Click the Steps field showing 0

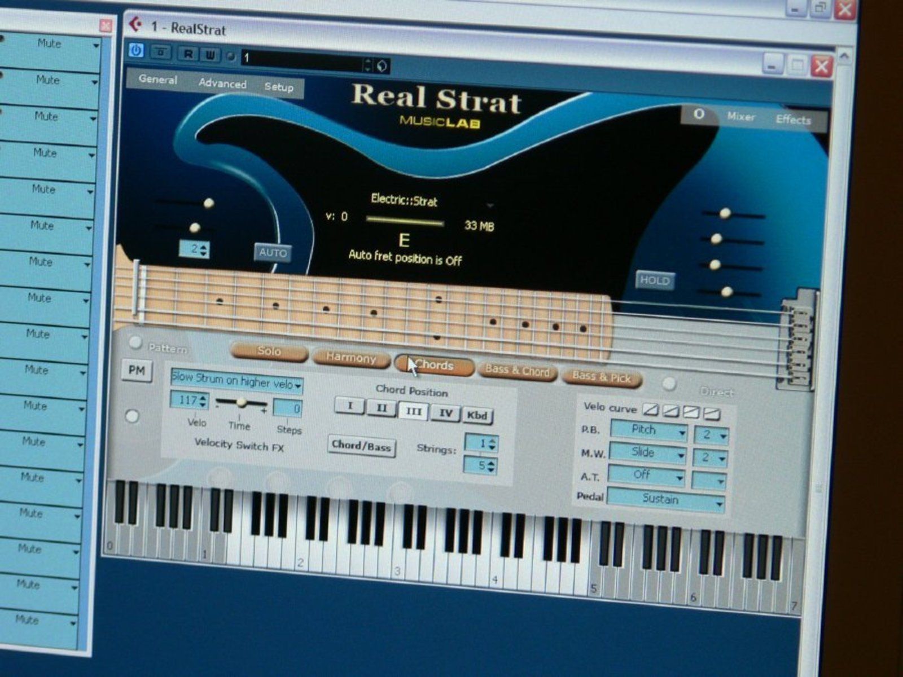pos(288,408)
